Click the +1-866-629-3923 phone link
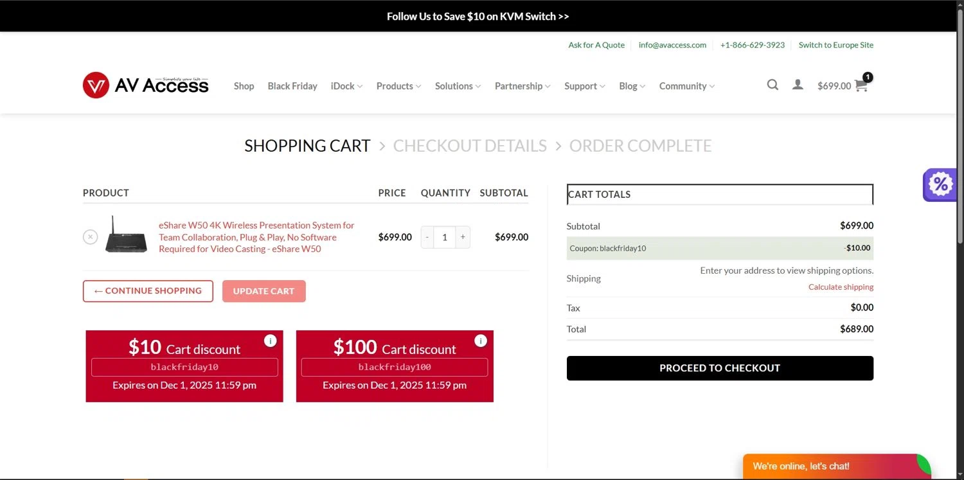This screenshot has width=964, height=480. pyautogui.click(x=753, y=45)
